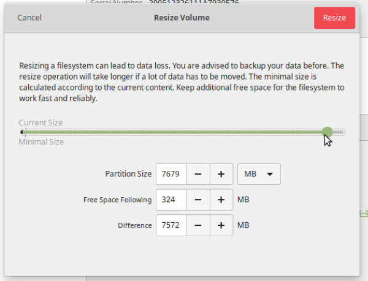Confirm with the red Resize button
The height and width of the screenshot is (281, 368).
pos(334,18)
